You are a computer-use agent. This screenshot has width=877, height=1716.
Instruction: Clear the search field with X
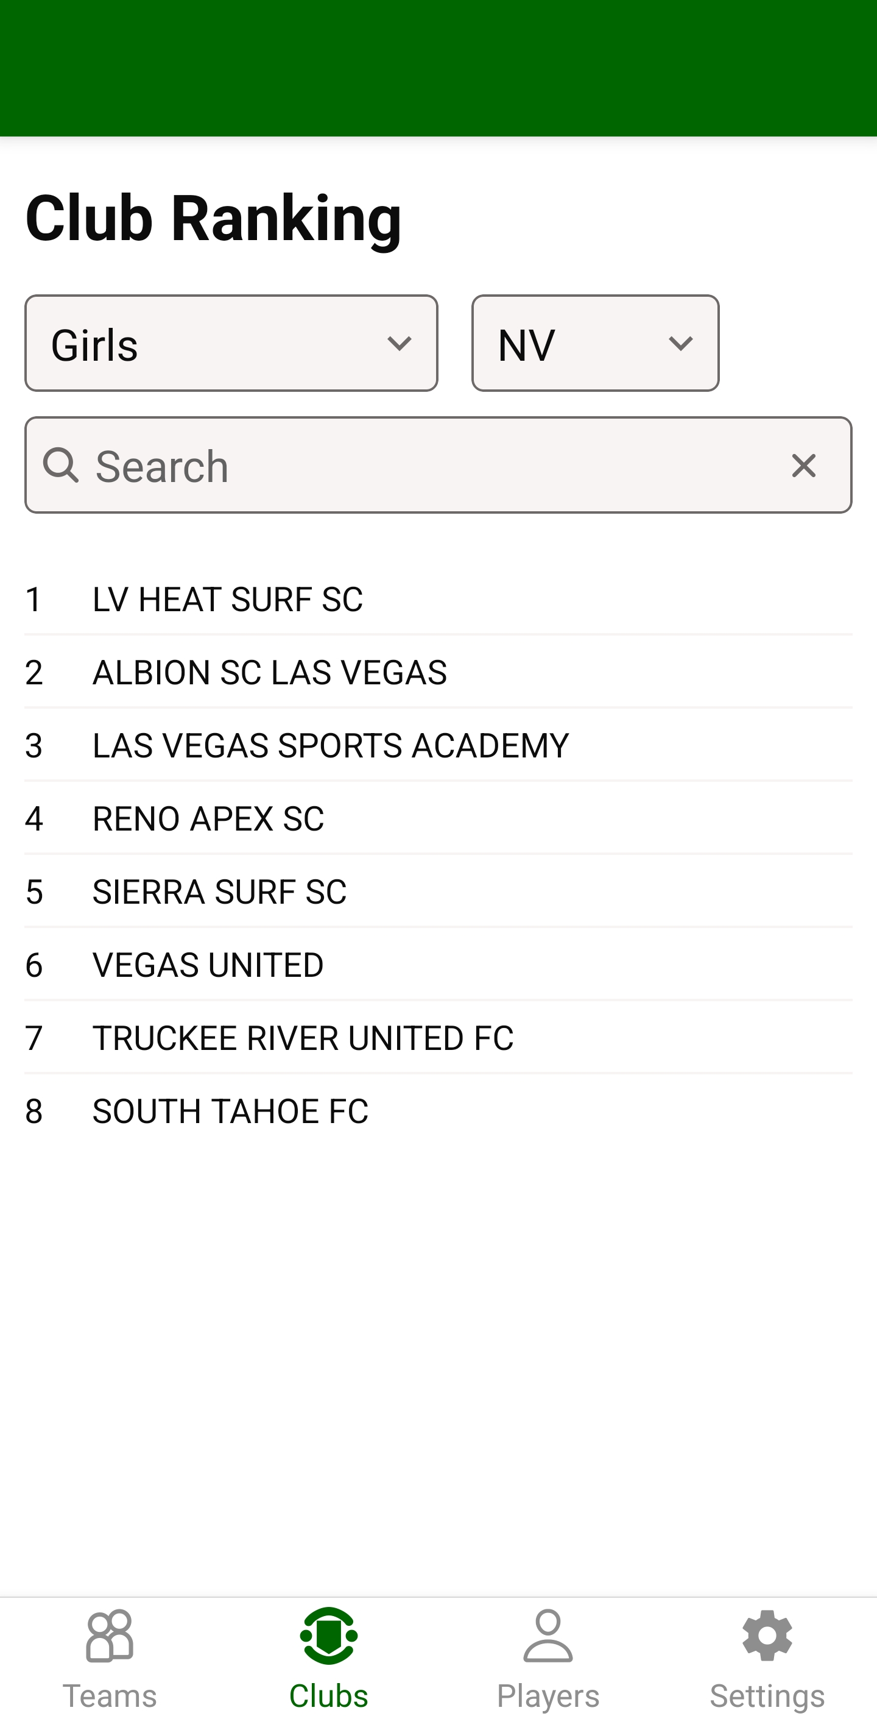point(804,466)
